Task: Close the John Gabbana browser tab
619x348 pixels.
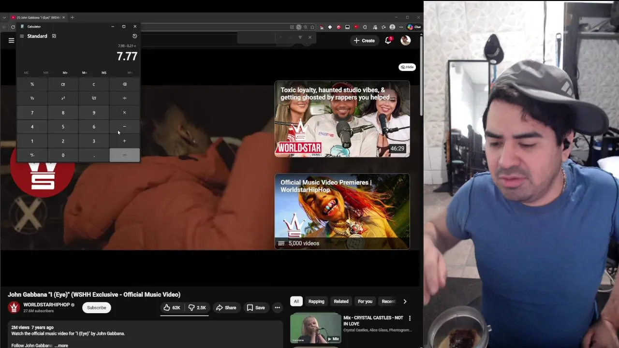Action: pyautogui.click(x=63, y=17)
